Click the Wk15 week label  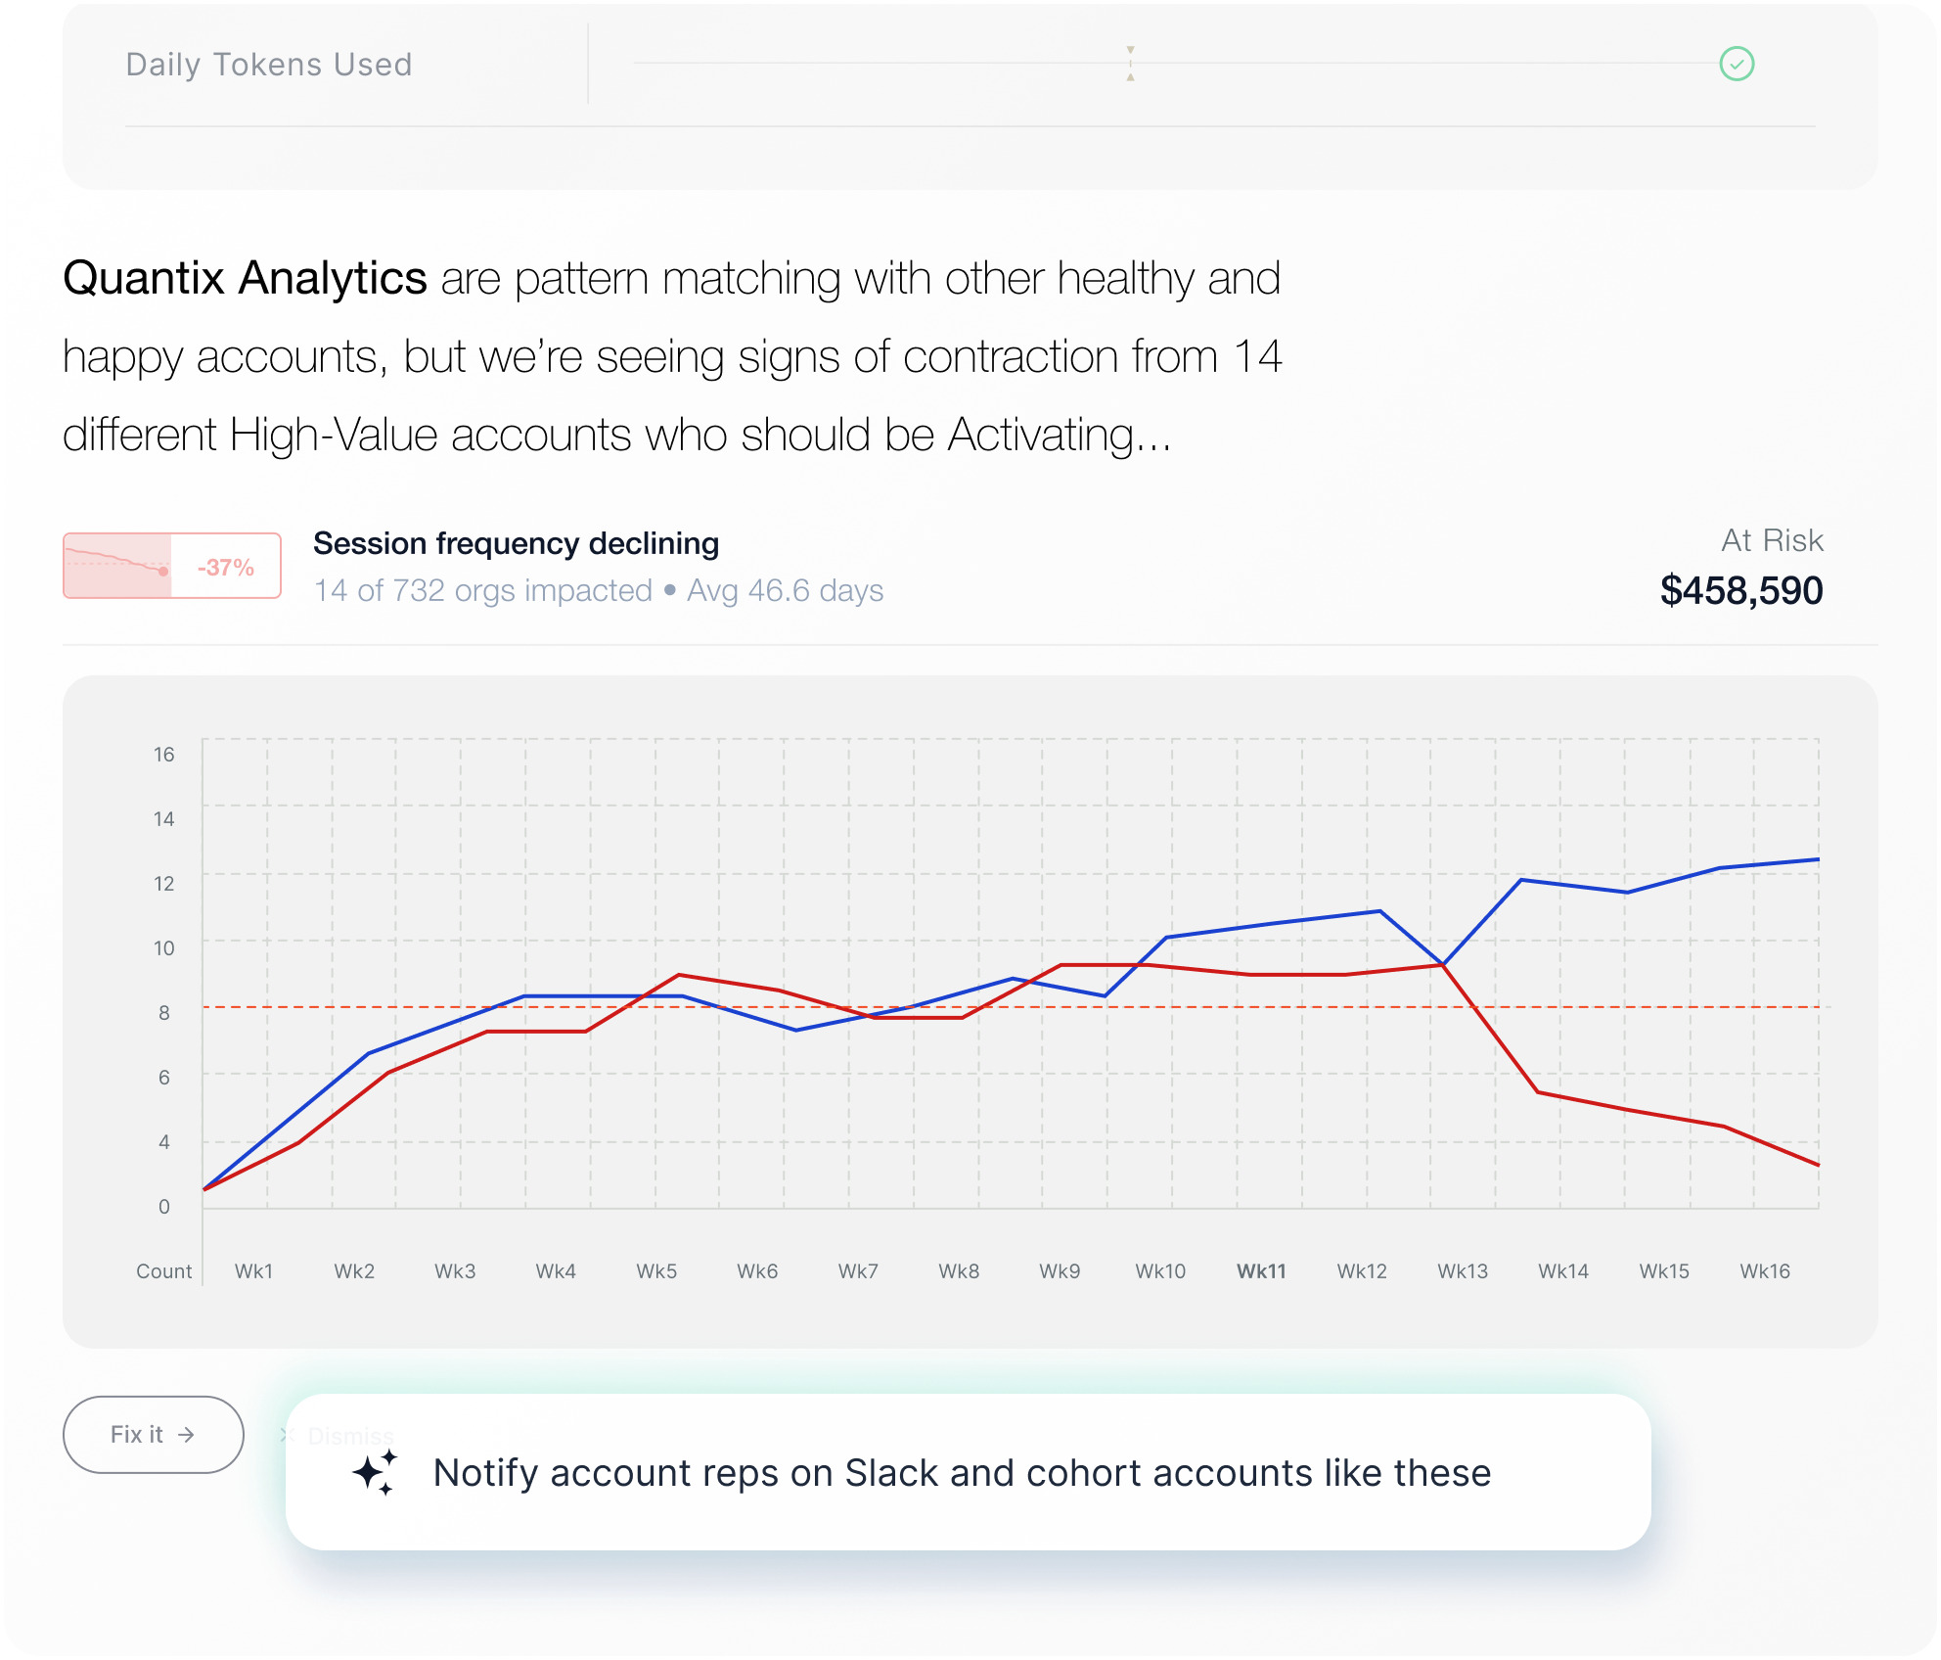(x=1664, y=1271)
